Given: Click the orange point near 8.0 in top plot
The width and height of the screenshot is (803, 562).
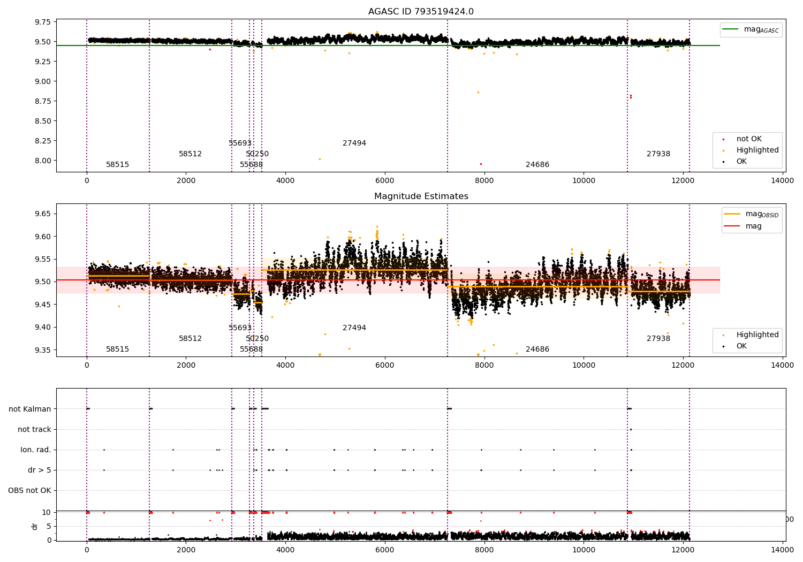Looking at the screenshot, I should [x=320, y=159].
